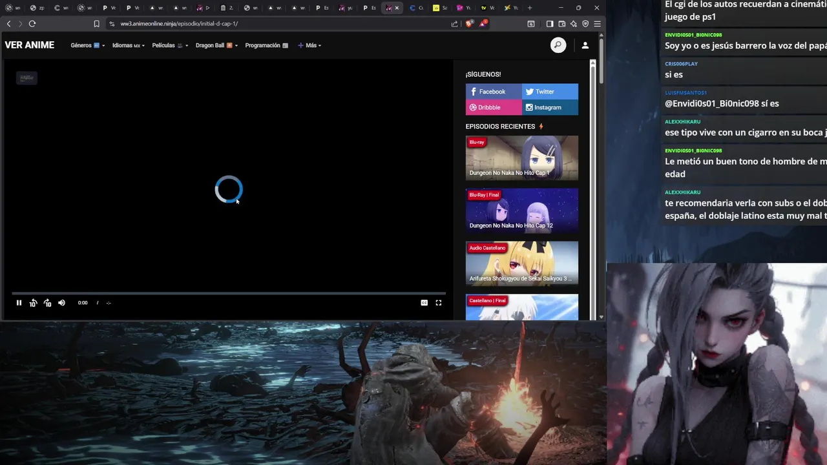Click the video loading spinner area
This screenshot has height=465, width=827.
(229, 189)
